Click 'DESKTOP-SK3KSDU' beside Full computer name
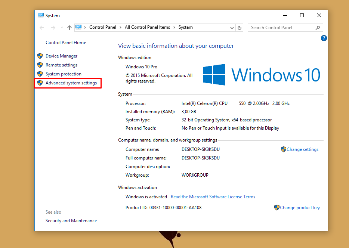Screen dimensions: 349x248 pyautogui.click(x=201, y=158)
